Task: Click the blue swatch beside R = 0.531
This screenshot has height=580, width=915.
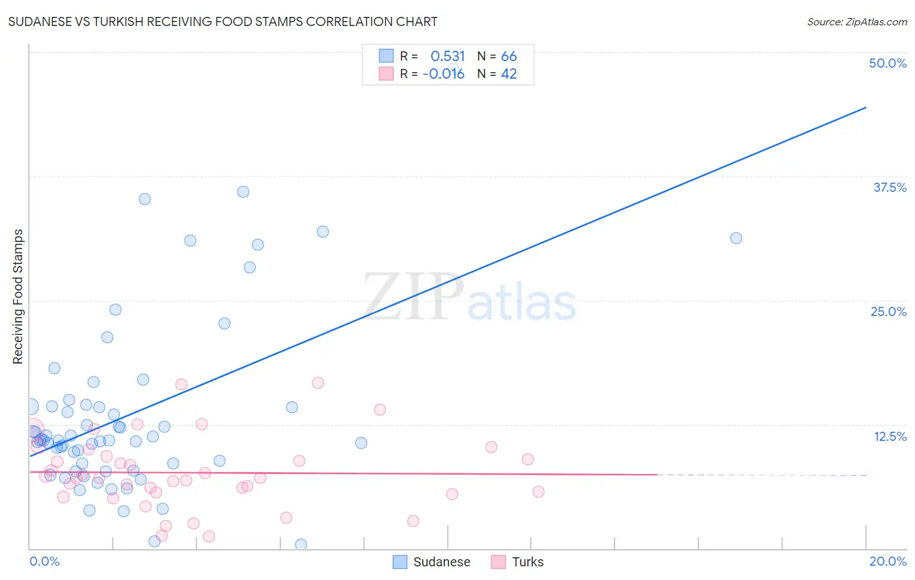Action: [387, 56]
